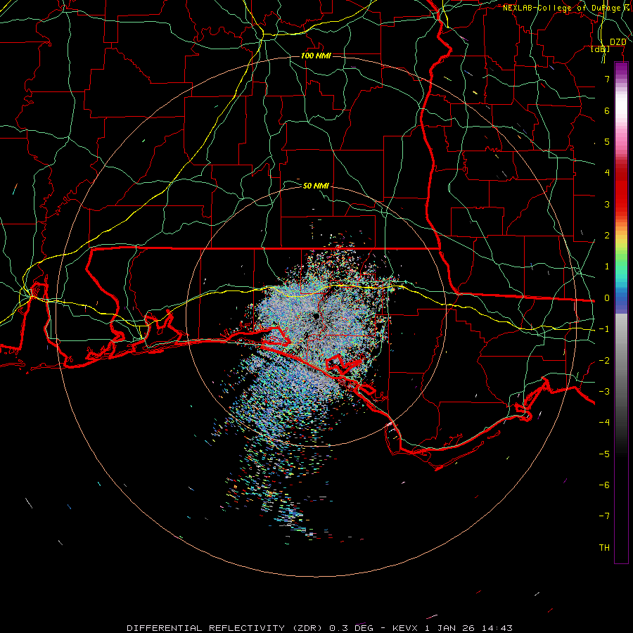Click the scale value "-2"
The width and height of the screenshot is (633, 633).
click(604, 361)
